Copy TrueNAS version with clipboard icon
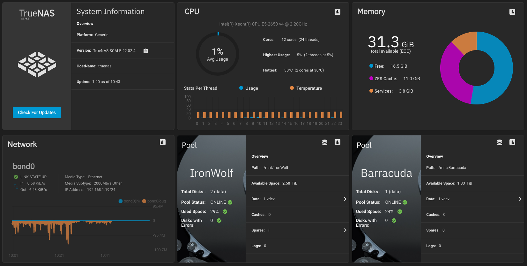The width and height of the screenshot is (527, 266). click(145, 51)
